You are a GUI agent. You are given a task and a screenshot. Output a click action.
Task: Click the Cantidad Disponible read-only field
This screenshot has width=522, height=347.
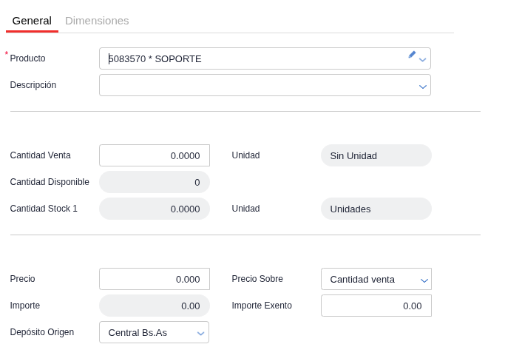(155, 182)
